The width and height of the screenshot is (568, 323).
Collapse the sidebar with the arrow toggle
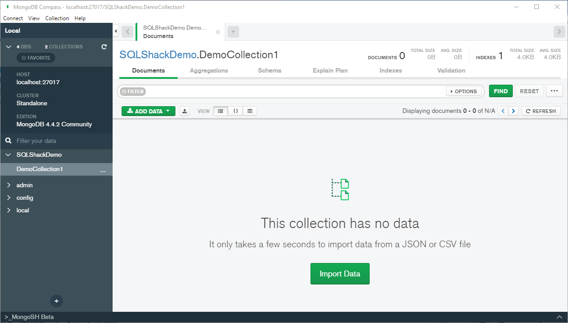(x=116, y=31)
